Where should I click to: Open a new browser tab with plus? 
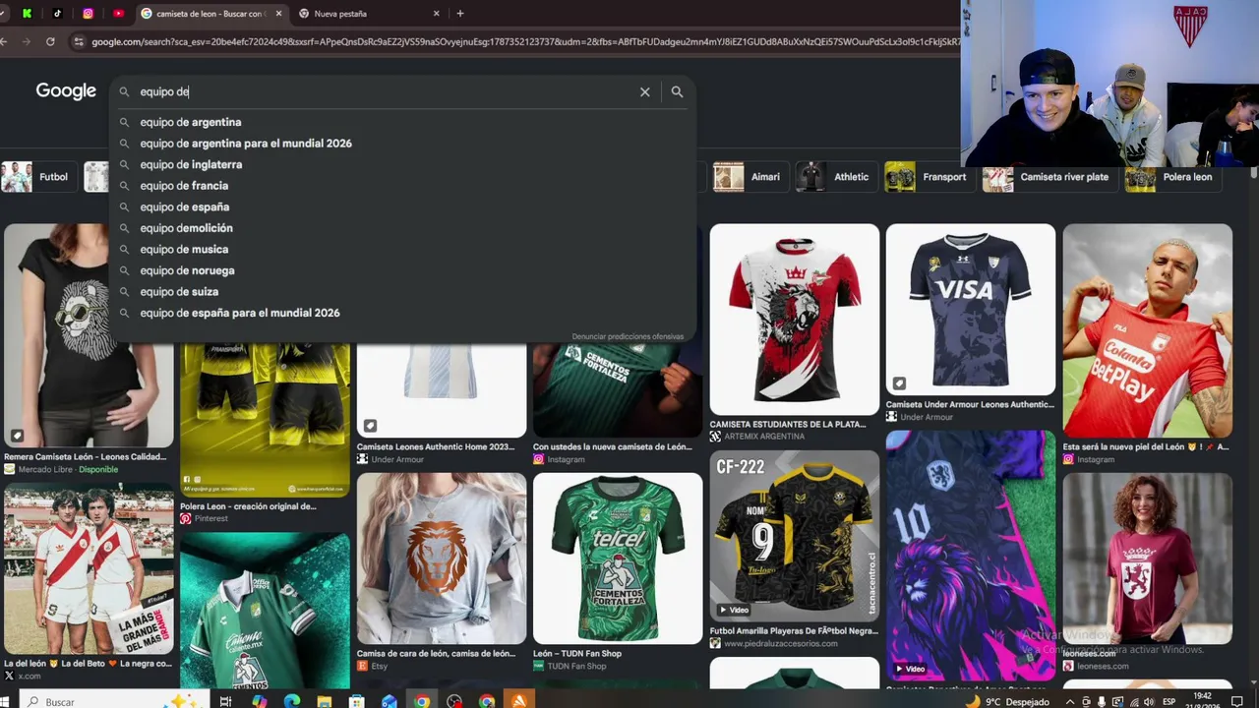point(459,14)
